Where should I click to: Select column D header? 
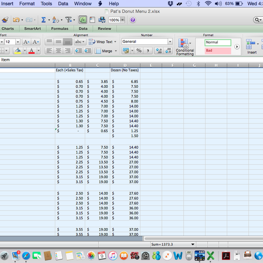click(125, 65)
